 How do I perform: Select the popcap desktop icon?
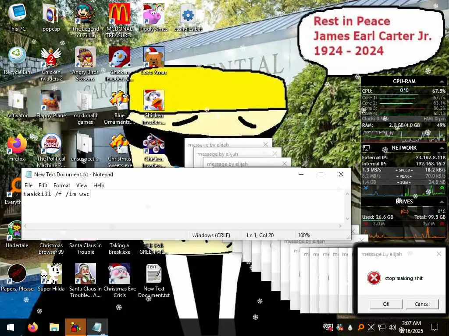51,17
